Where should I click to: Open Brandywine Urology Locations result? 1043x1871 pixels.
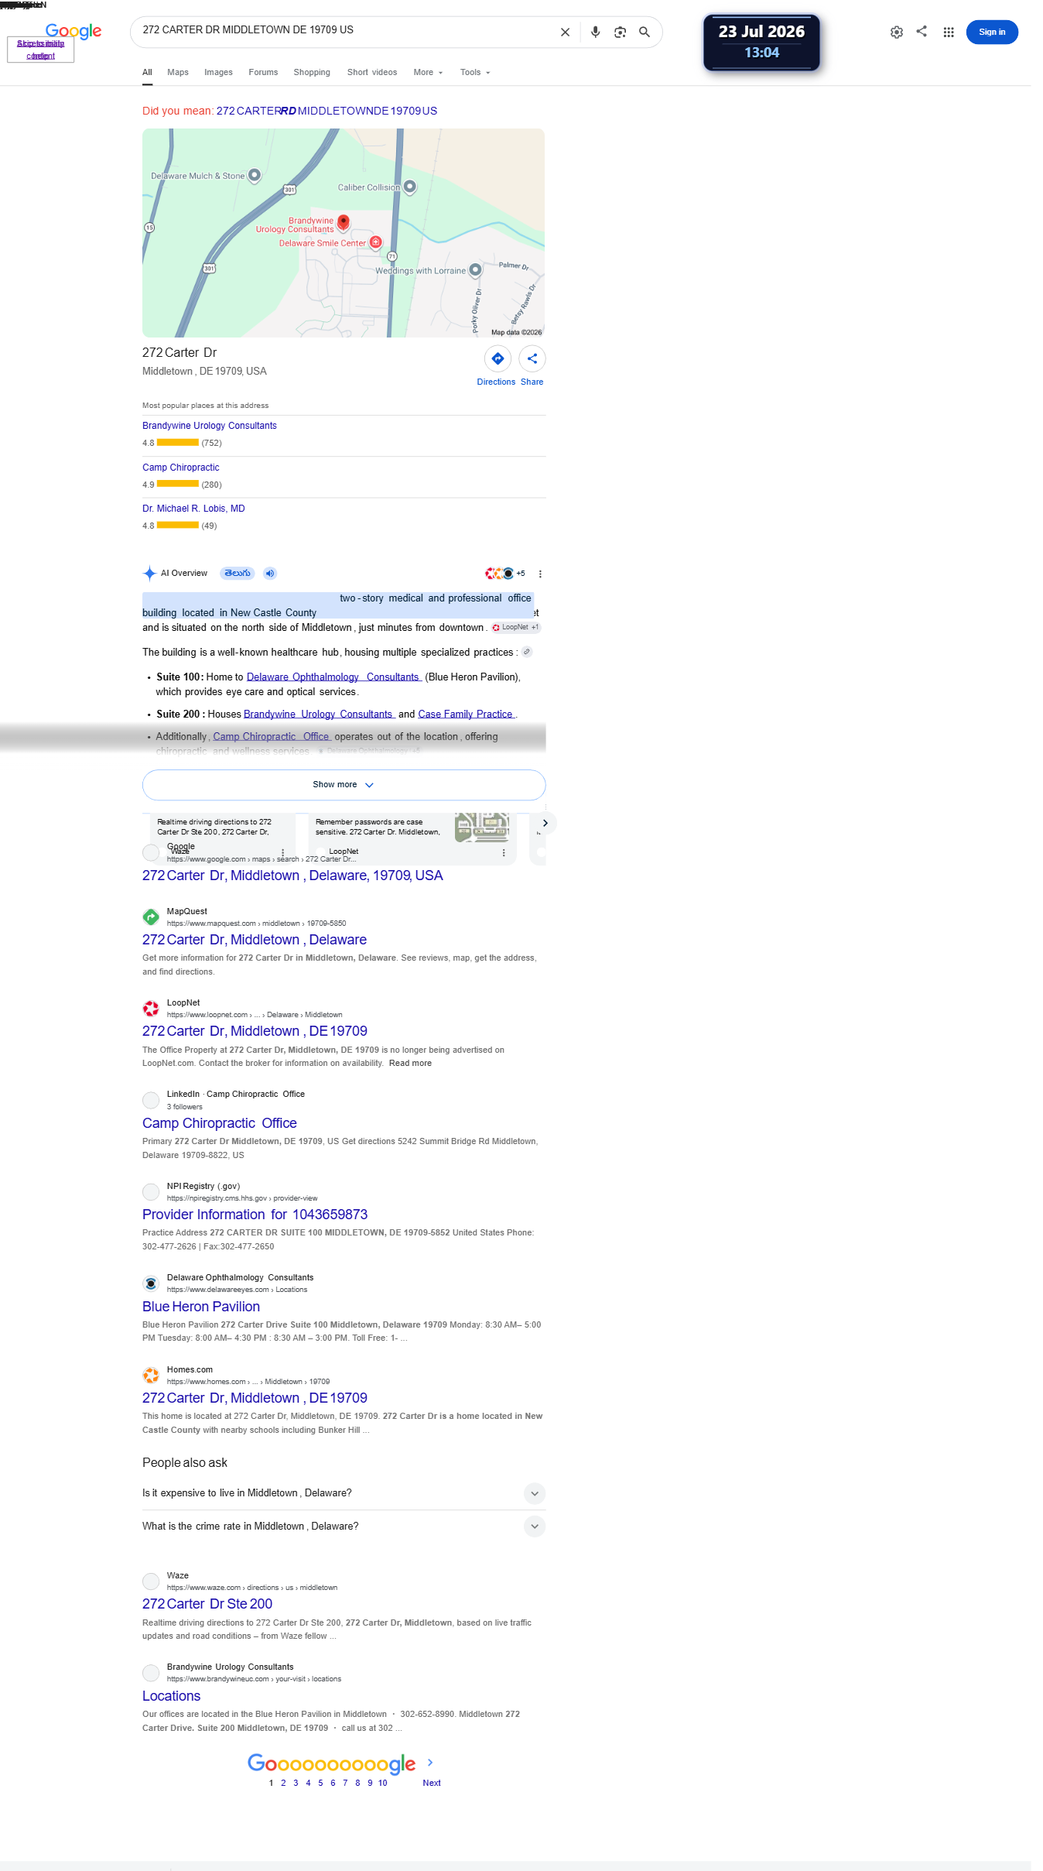(172, 1696)
